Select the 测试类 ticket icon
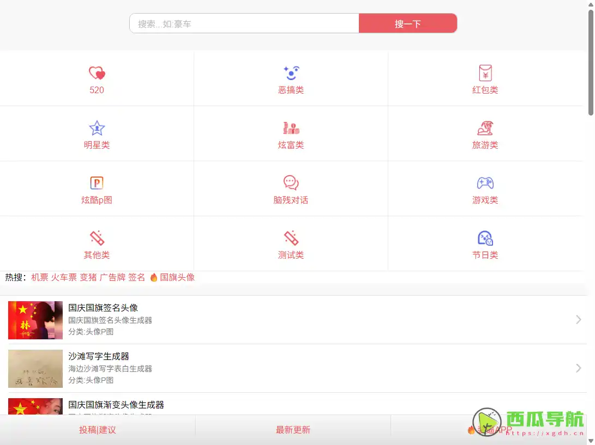The width and height of the screenshot is (595, 445). (291, 238)
